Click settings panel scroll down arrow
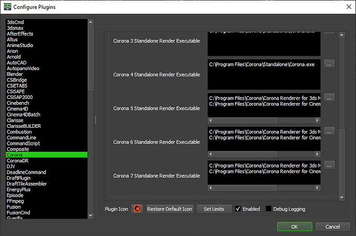Screen dimensions: 356x236 point(342,197)
